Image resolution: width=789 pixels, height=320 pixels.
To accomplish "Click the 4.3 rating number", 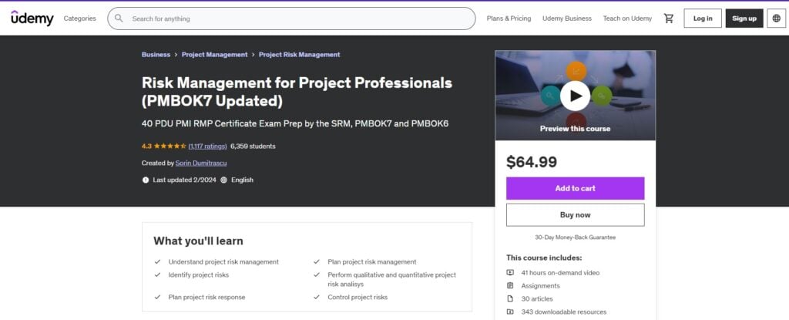I will (x=146, y=147).
